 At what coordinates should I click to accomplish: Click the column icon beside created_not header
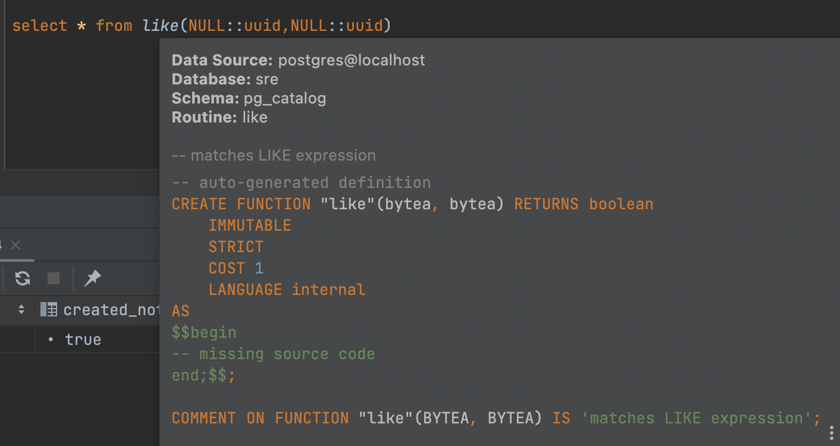[x=49, y=309]
